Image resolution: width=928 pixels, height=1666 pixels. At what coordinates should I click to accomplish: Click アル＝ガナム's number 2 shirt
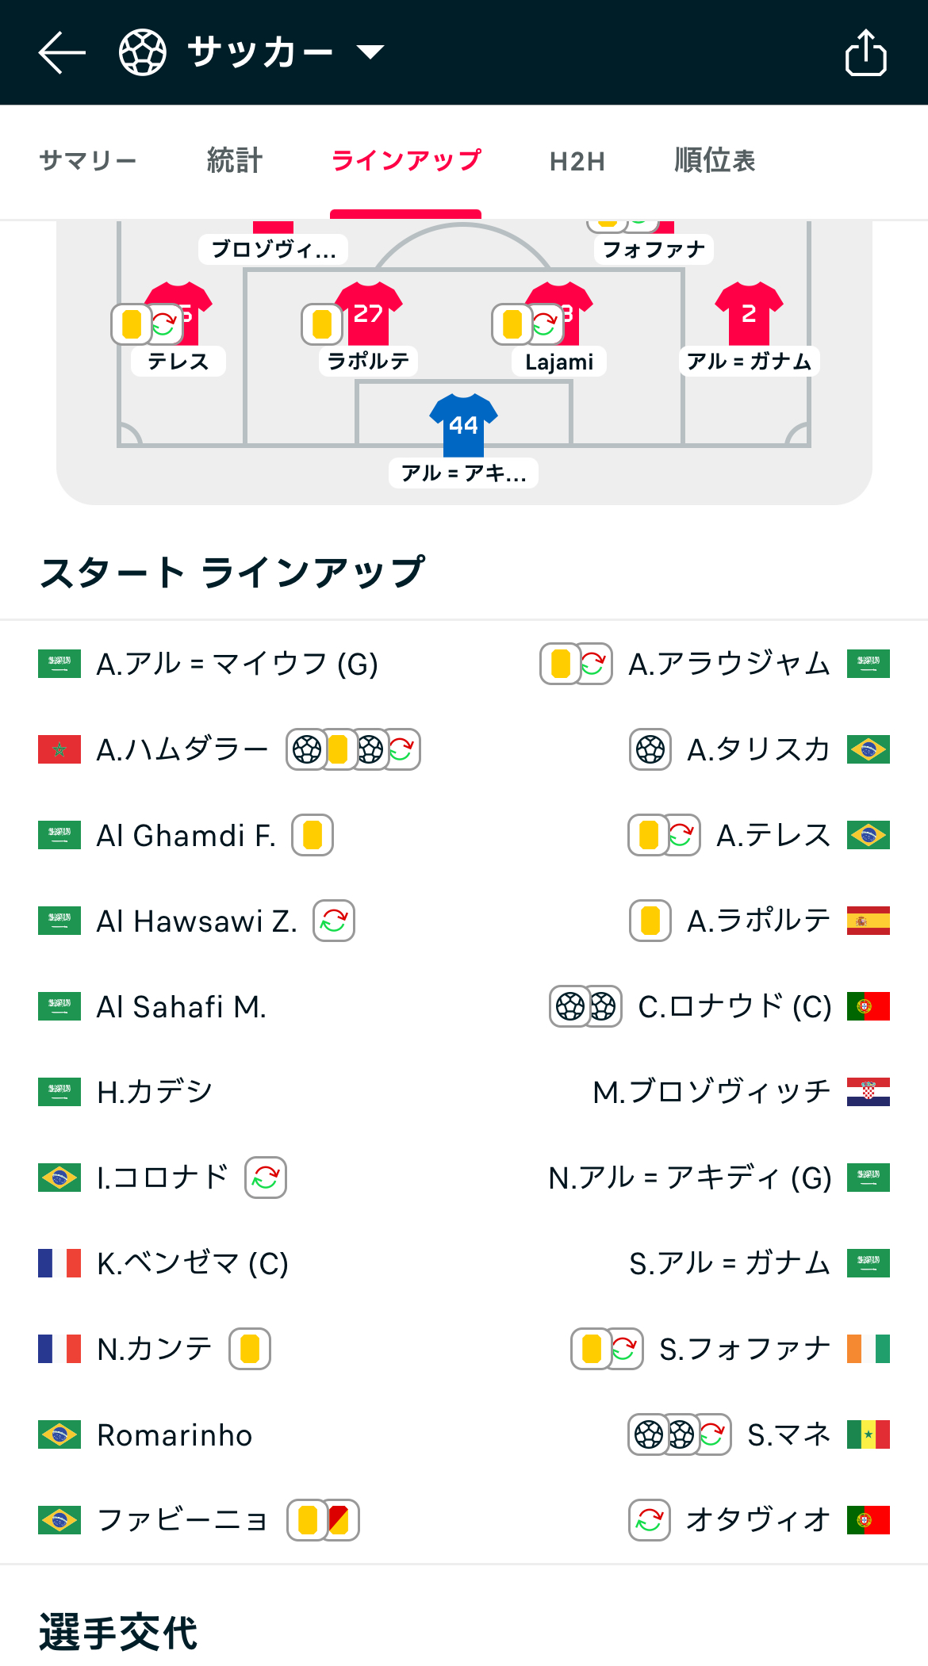click(x=749, y=313)
